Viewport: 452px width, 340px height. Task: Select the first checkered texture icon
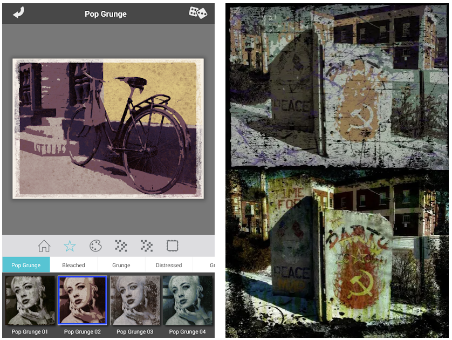pyautogui.click(x=121, y=246)
